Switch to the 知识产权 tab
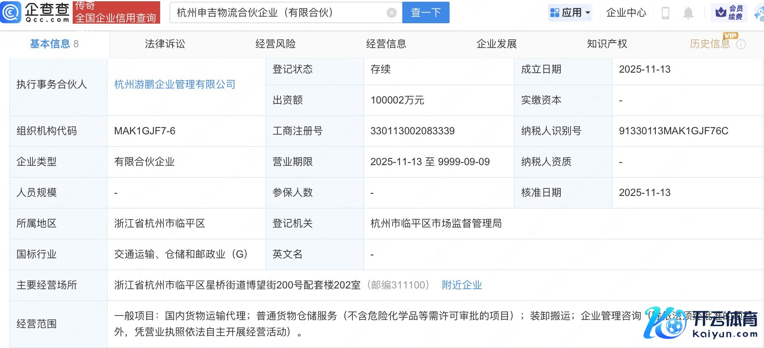Viewport: 764px width, 348px height. pos(607,44)
